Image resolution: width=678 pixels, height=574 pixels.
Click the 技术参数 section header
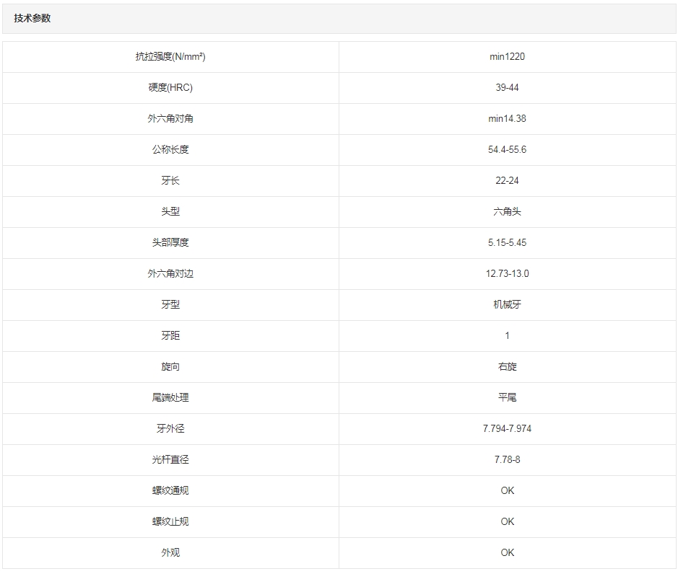[32, 19]
